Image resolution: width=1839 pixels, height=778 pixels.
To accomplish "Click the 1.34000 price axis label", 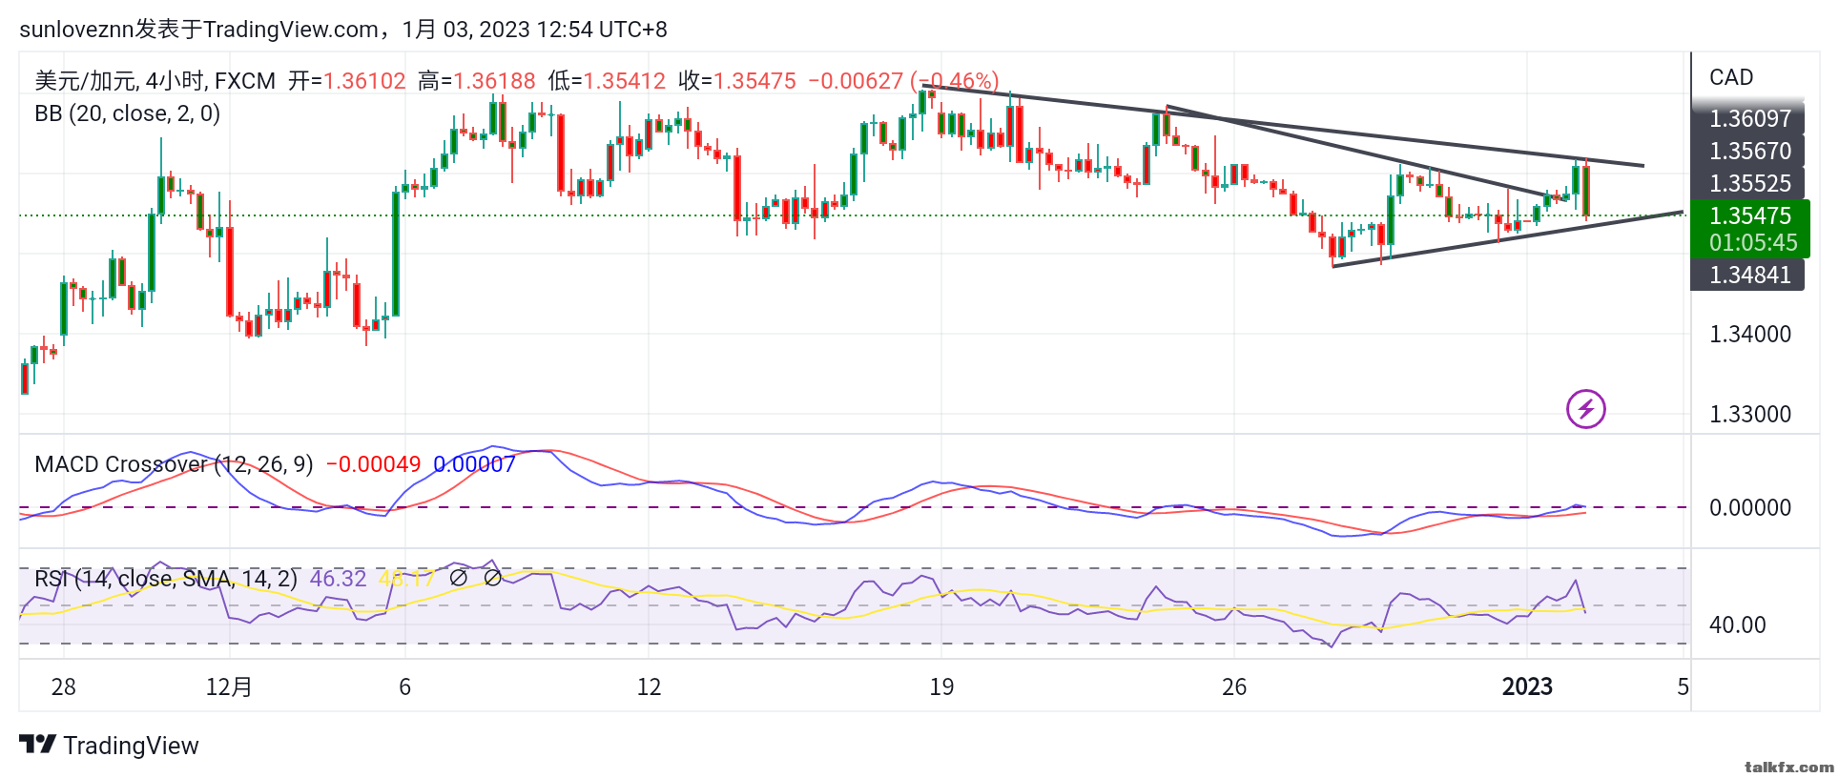I will (1750, 335).
